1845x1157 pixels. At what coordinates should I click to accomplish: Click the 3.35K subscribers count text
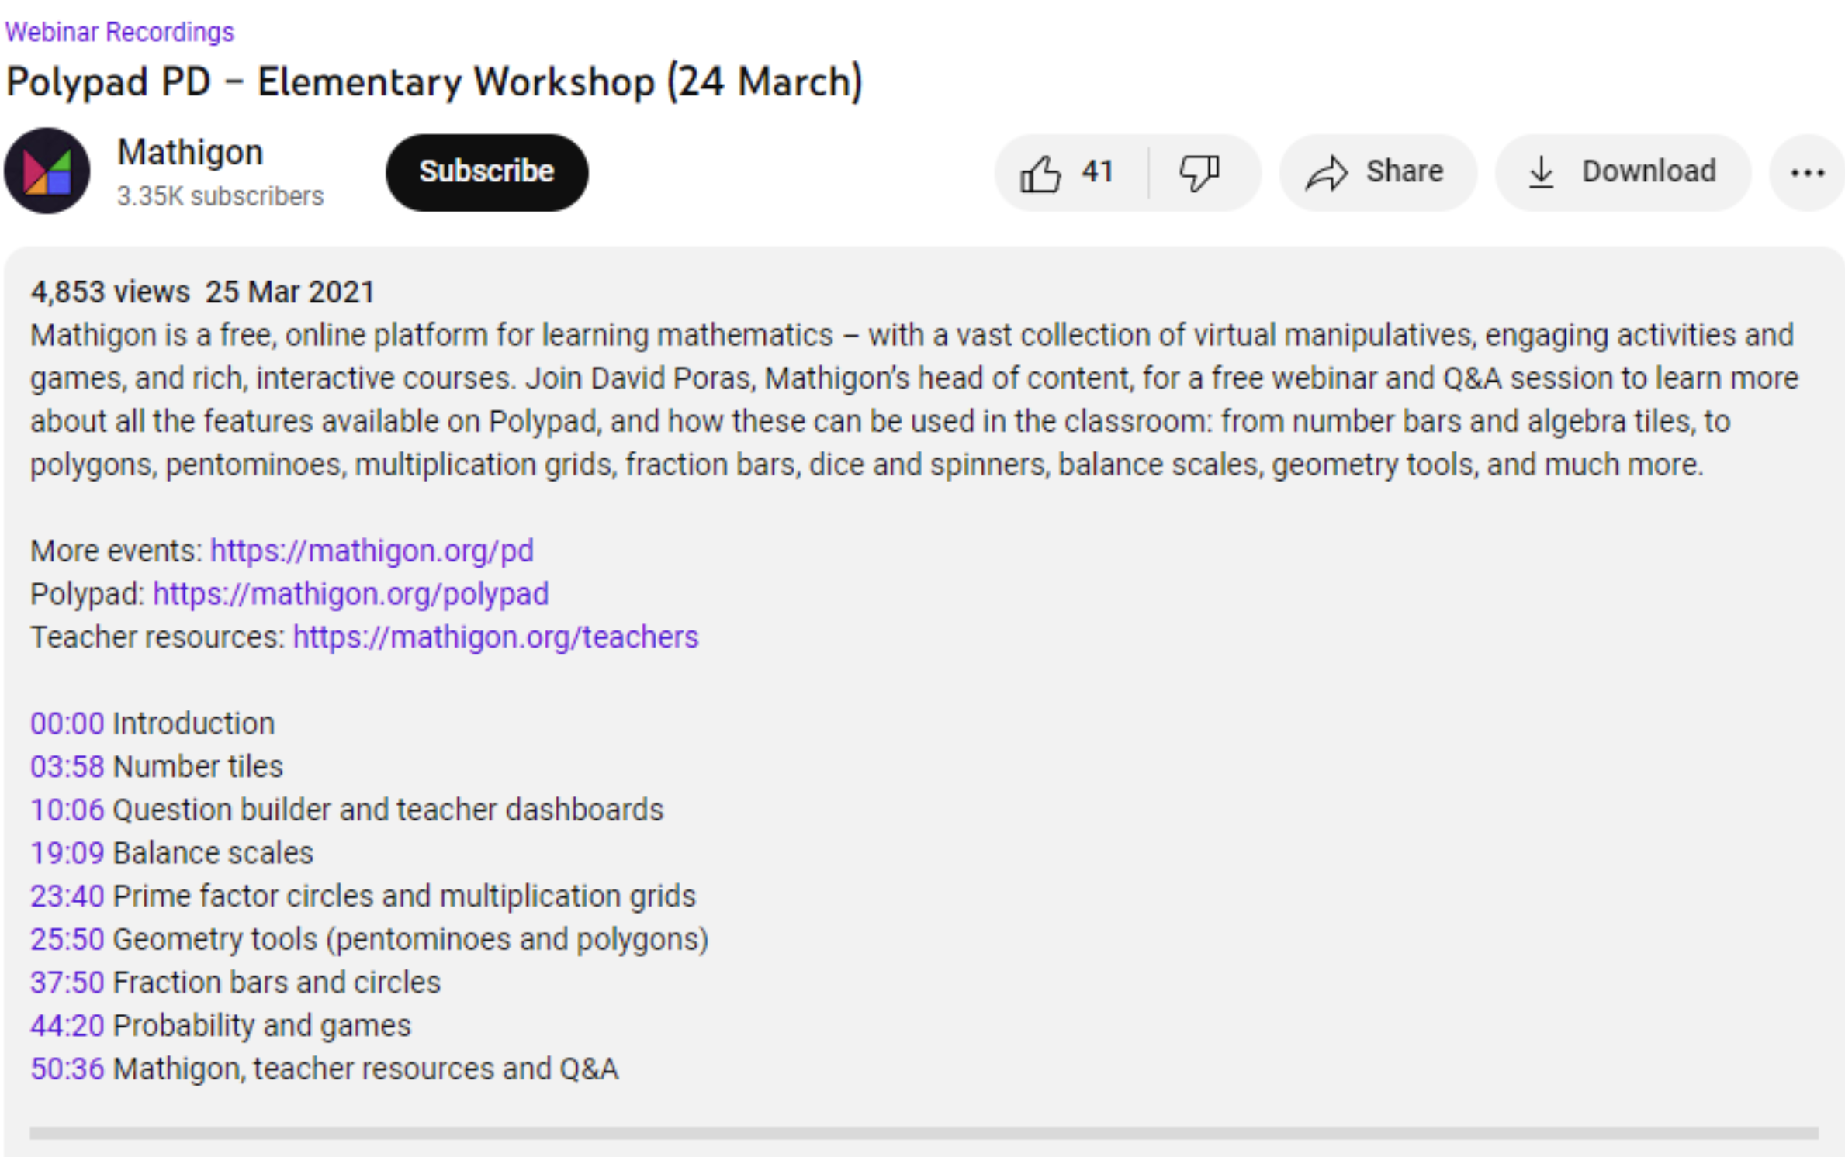[220, 196]
